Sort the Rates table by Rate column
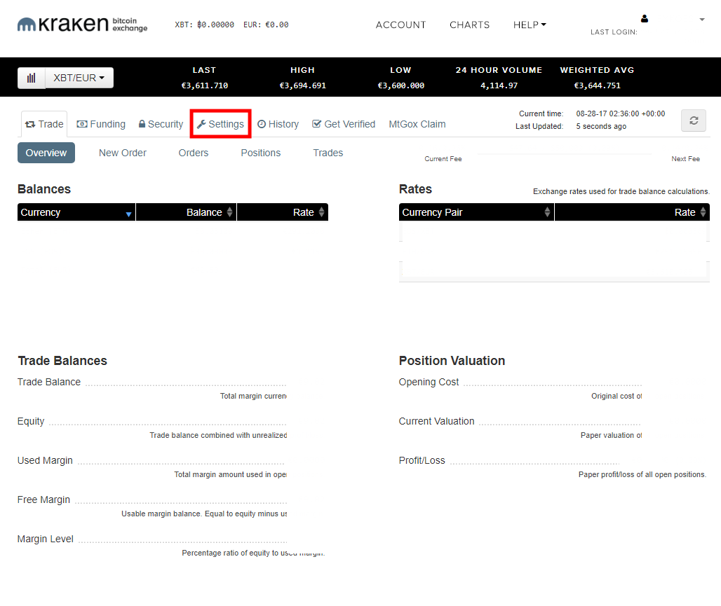This screenshot has height=606, width=721. 632,212
